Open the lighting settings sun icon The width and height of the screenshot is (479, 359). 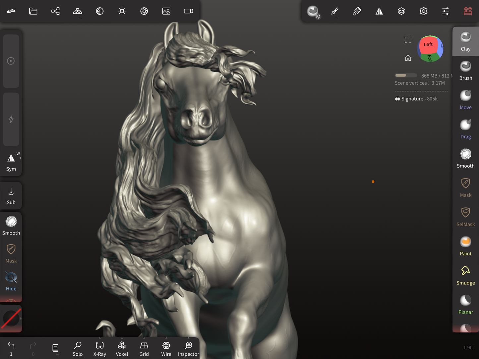[122, 11]
